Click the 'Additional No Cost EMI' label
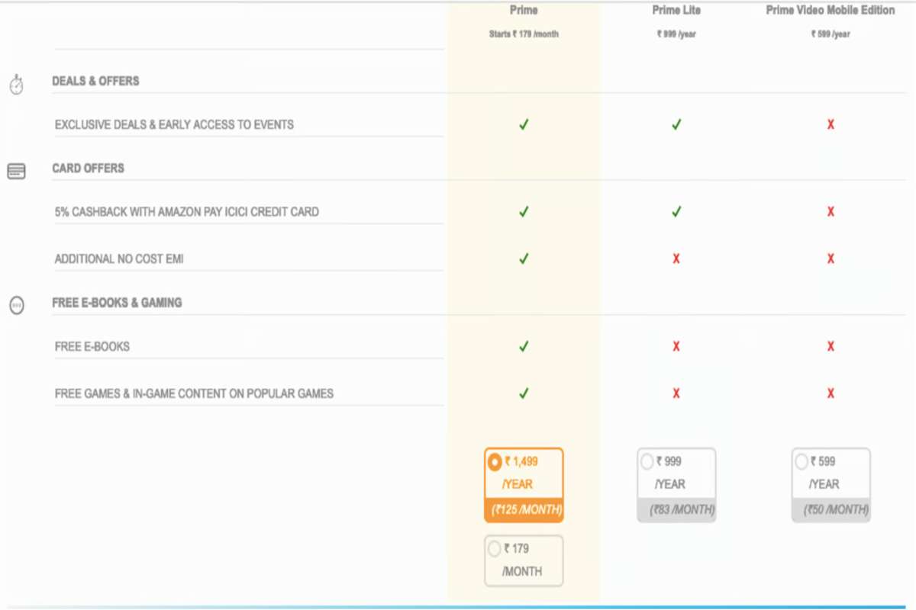Screen dimensions: 916x610 pos(119,258)
